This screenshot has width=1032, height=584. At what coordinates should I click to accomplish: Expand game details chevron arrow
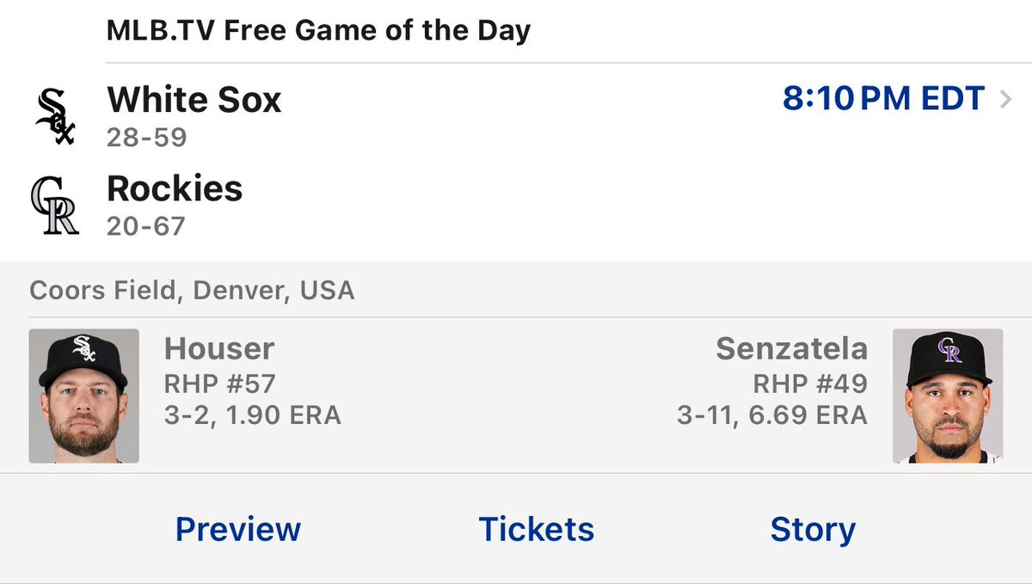[x=1006, y=100]
